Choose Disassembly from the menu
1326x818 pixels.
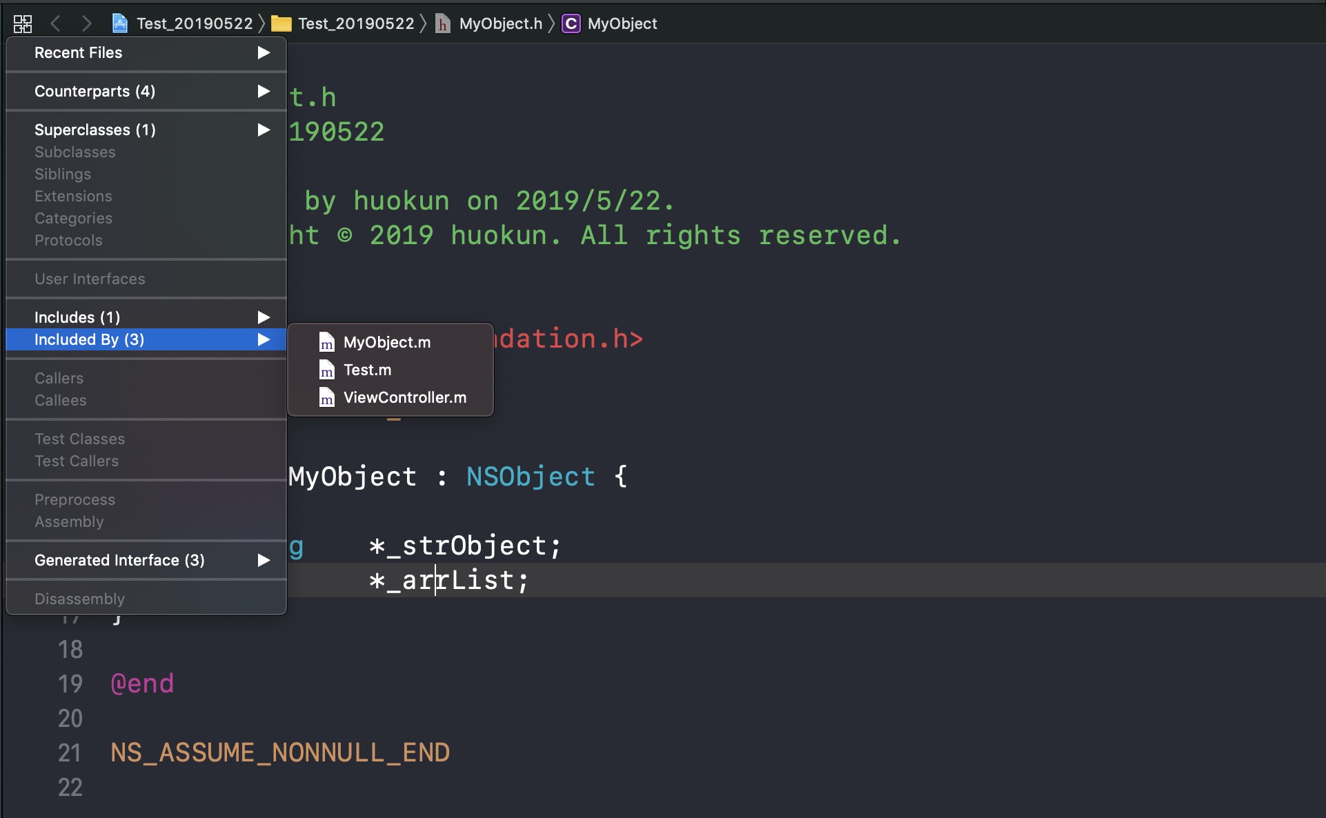79,599
